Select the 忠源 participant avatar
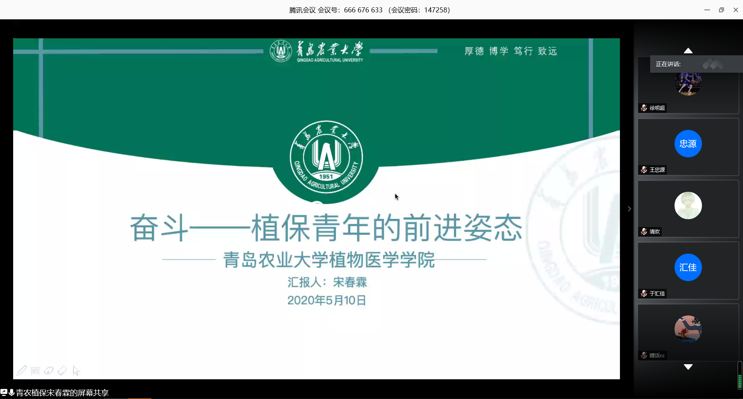The height and width of the screenshot is (399, 743). pyautogui.click(x=688, y=144)
